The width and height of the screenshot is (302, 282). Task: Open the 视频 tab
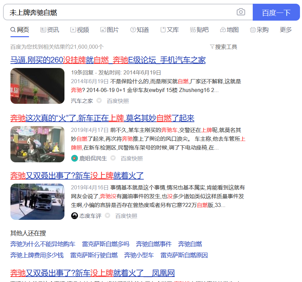tap(80, 30)
